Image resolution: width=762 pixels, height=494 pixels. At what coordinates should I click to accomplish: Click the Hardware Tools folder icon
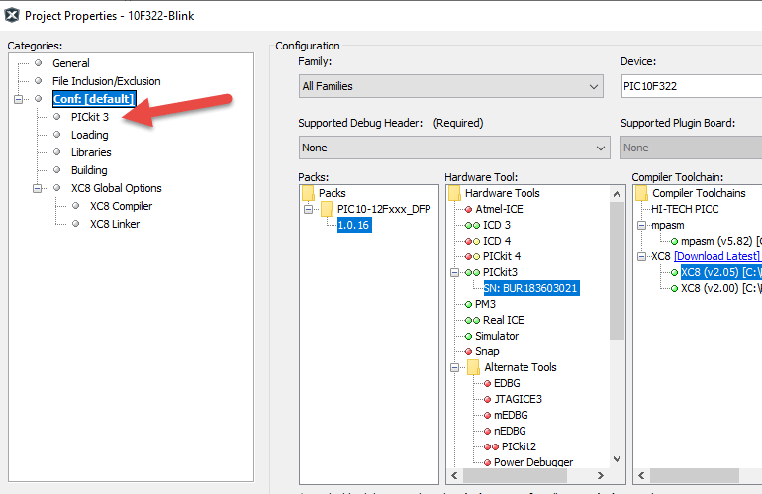click(454, 193)
